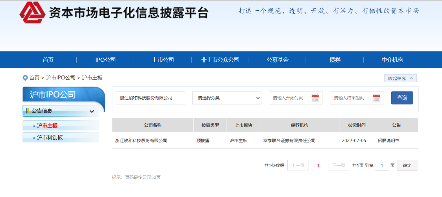Click the 公告 column header
The image size is (442, 197).
[x=396, y=125]
